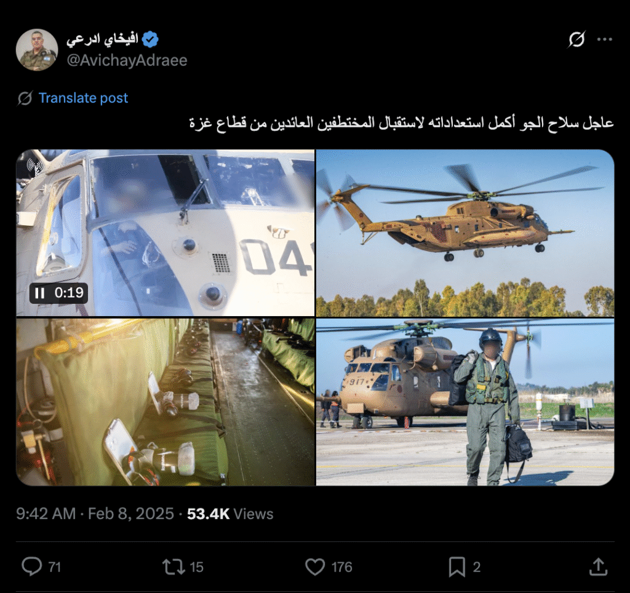Click the 0:19 video timer
The width and height of the screenshot is (630, 593).
point(69,293)
